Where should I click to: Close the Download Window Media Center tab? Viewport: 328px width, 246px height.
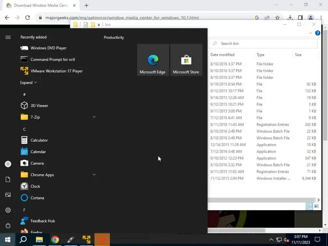(74, 5)
